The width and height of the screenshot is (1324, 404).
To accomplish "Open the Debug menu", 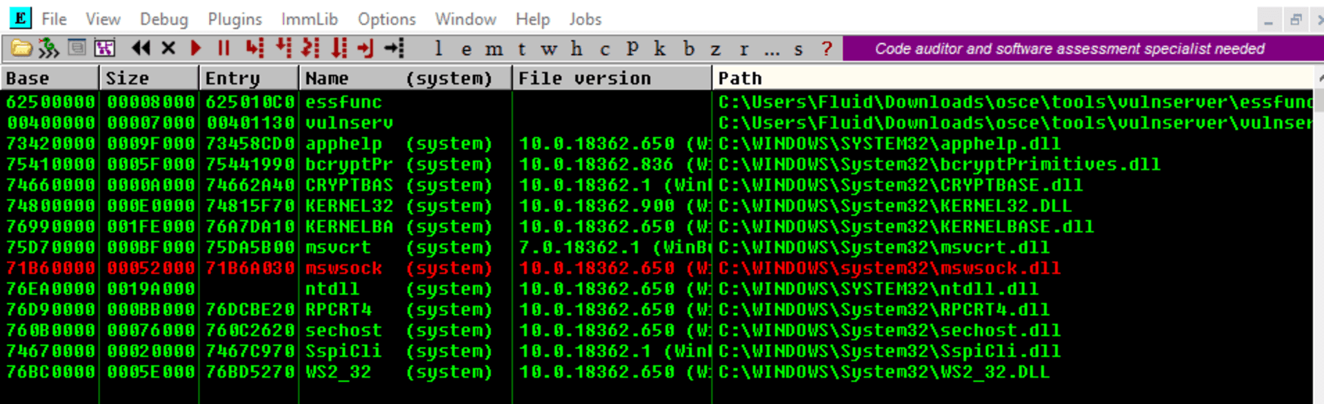I will point(163,19).
